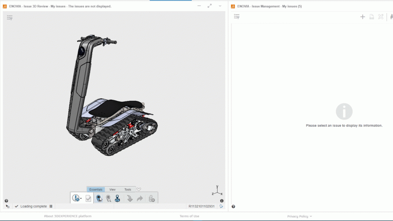The height and width of the screenshot is (221, 393).
Task: Click the XYZ axis orientation indicator
Action: 217,191
